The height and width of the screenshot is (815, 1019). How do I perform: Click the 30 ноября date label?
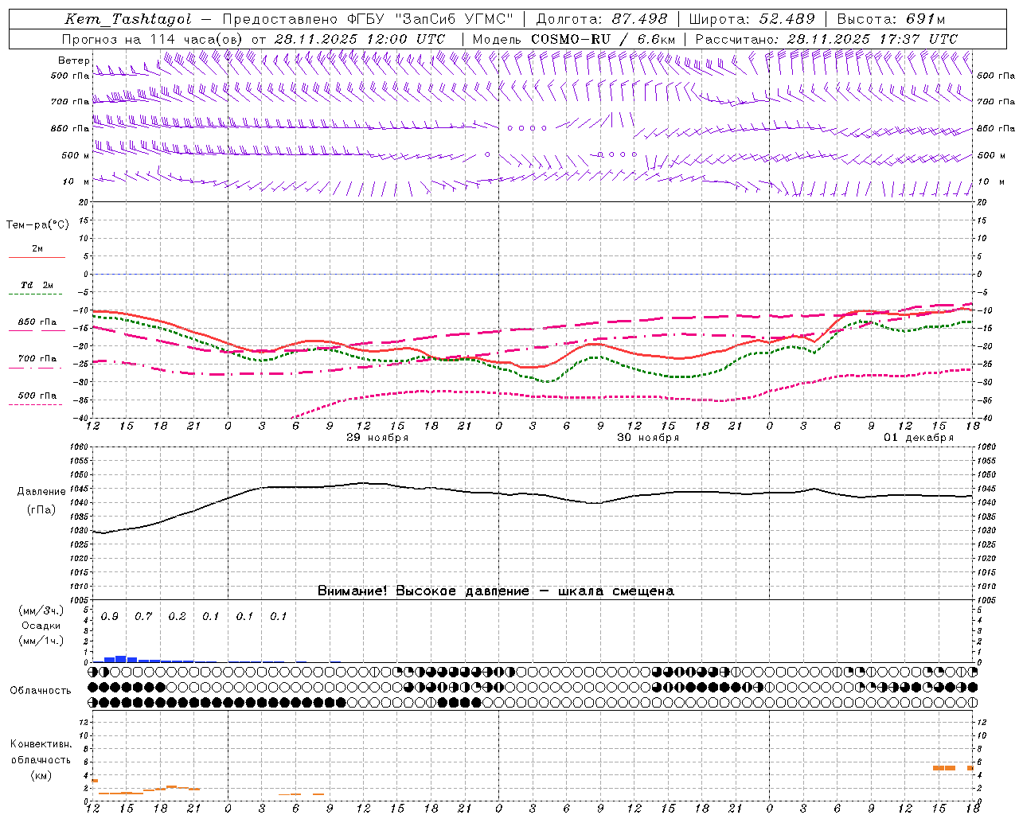[x=648, y=438]
